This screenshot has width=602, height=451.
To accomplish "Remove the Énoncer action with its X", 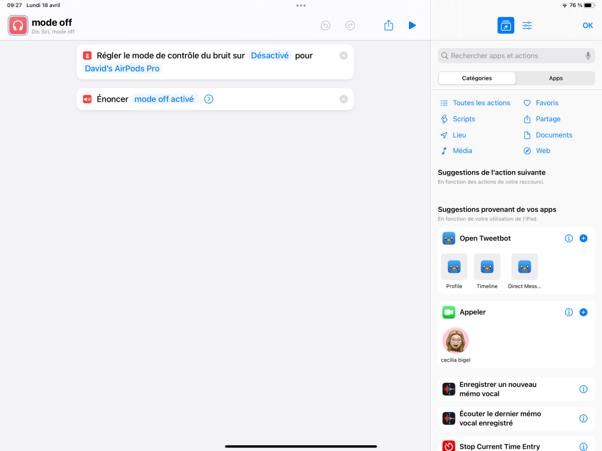I will [x=344, y=99].
